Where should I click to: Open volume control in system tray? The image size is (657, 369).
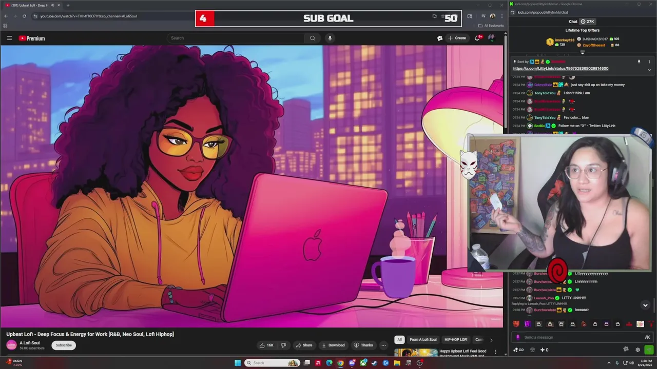click(631, 363)
